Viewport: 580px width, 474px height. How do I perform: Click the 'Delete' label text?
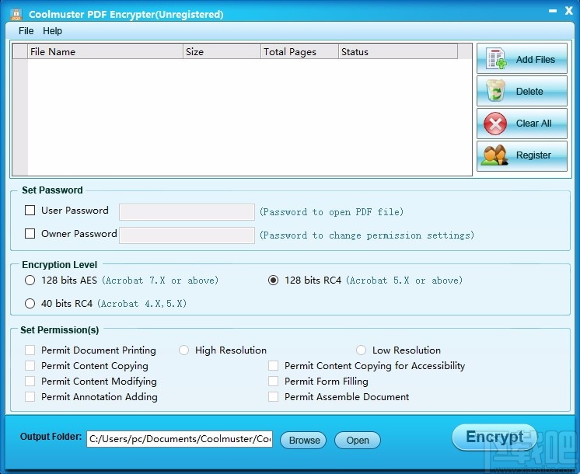(529, 92)
